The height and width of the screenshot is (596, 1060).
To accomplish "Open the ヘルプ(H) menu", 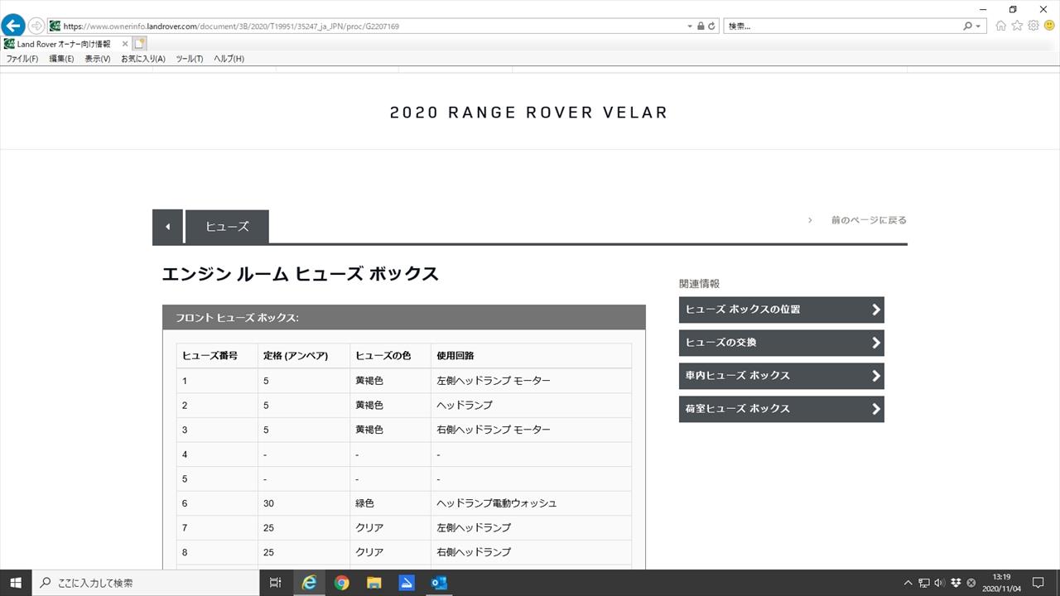I will [x=229, y=59].
